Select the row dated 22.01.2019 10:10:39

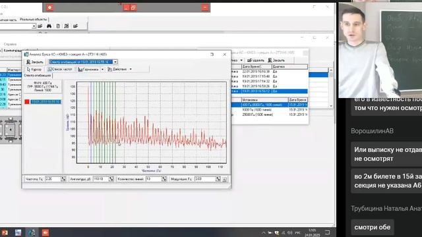pos(269,72)
